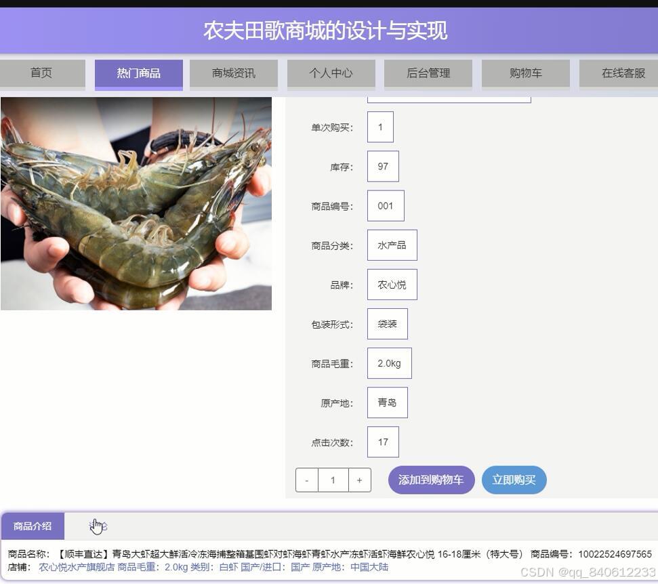This screenshot has width=658, height=584.
Task: Click the 库存 stock field showing 97
Action: [x=383, y=166]
